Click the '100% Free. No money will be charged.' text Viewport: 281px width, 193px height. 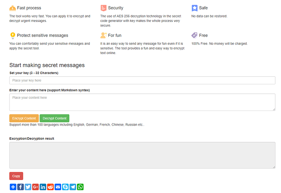220,43
